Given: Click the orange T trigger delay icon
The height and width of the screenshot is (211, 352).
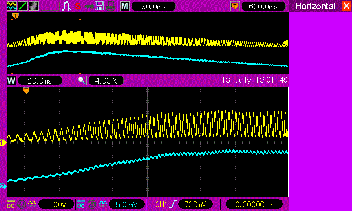Looking at the screenshot, I should tap(235, 6).
